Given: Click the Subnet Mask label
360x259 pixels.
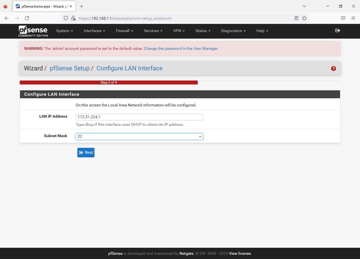Looking at the screenshot, I should (x=55, y=136).
